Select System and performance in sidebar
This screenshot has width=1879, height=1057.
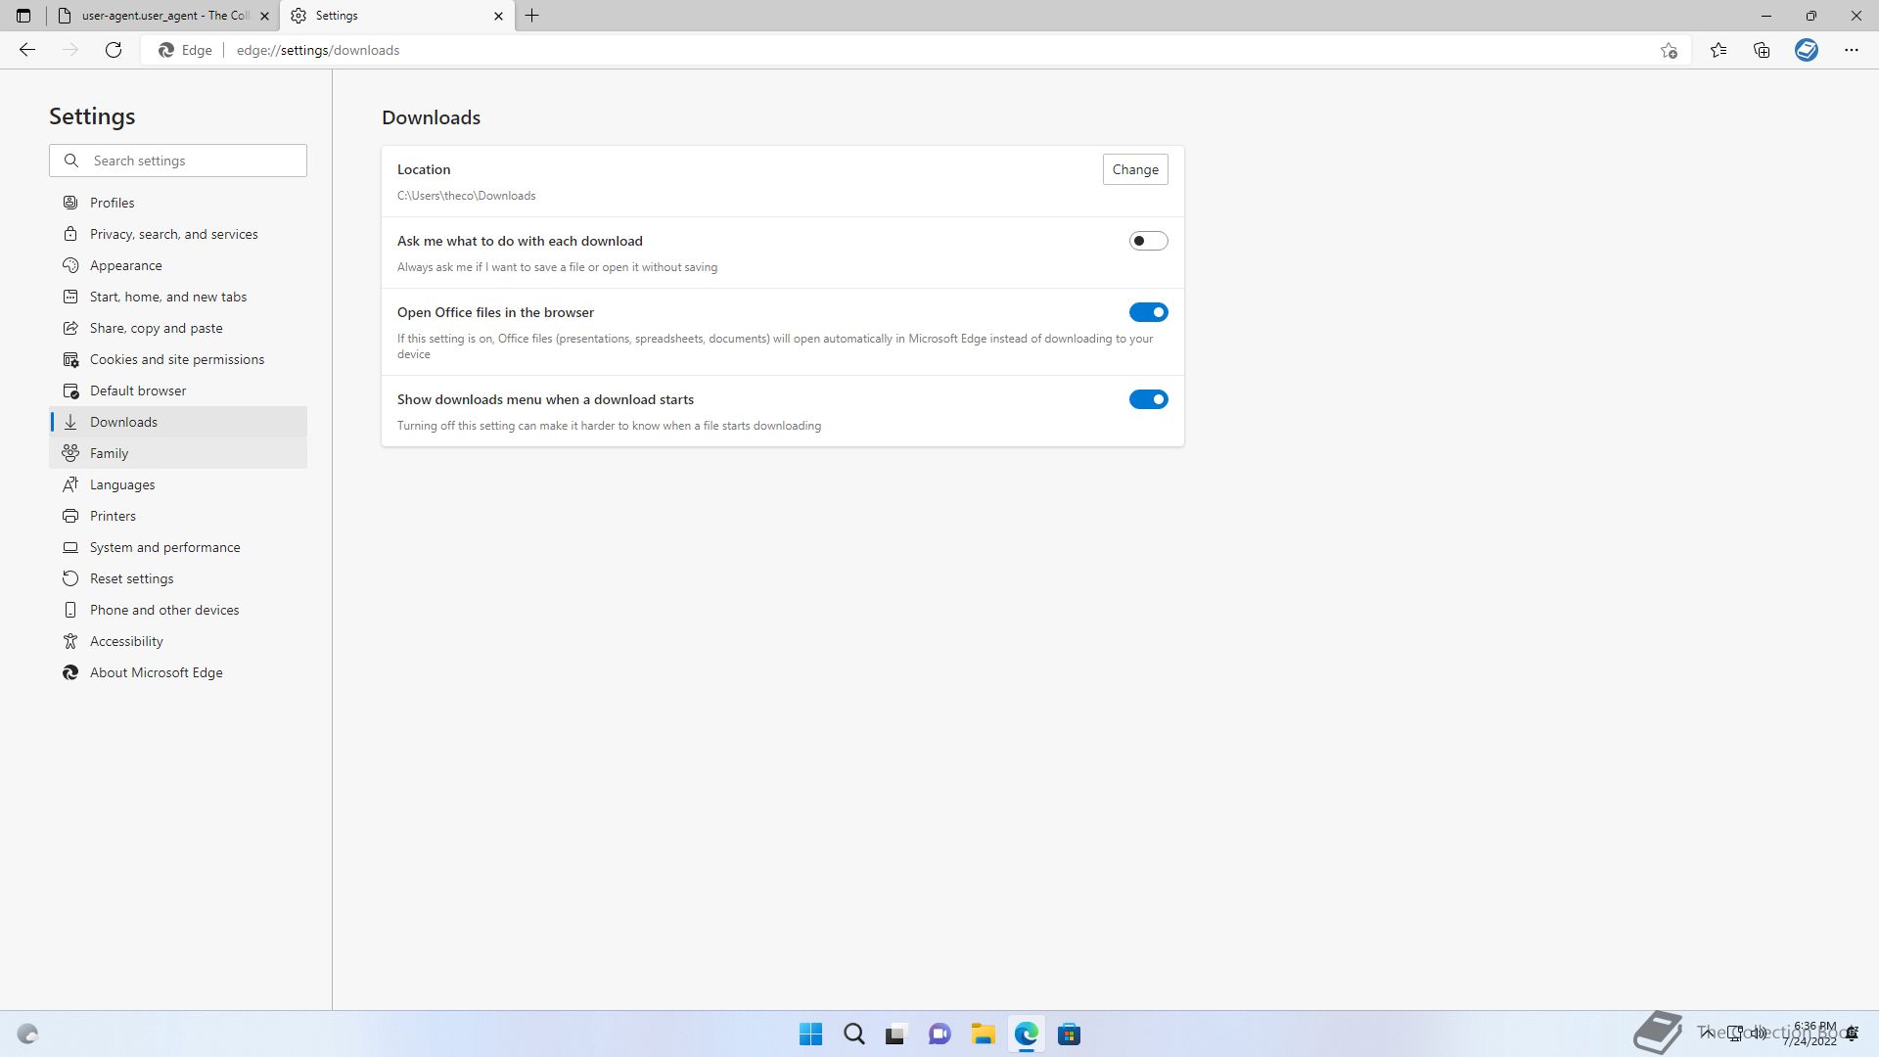click(164, 547)
